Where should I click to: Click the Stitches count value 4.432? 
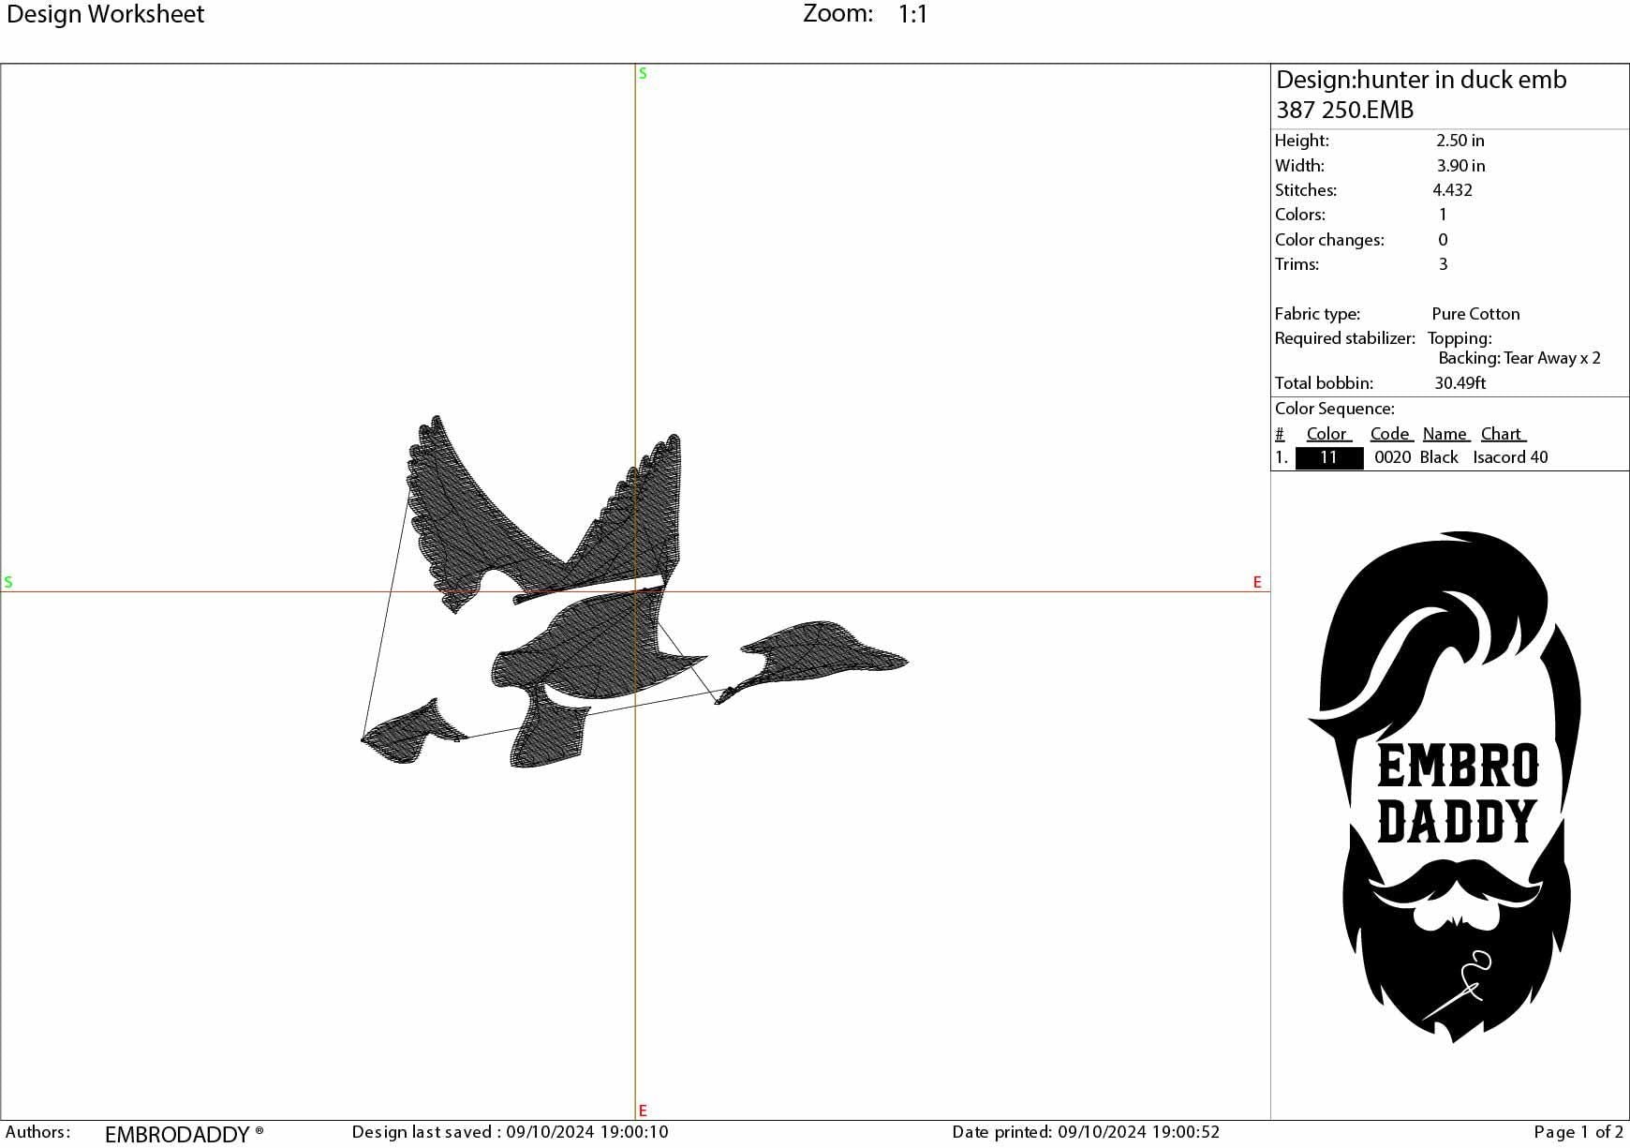(1453, 189)
